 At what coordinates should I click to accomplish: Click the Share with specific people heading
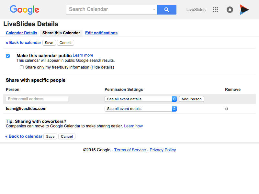tap(36, 80)
